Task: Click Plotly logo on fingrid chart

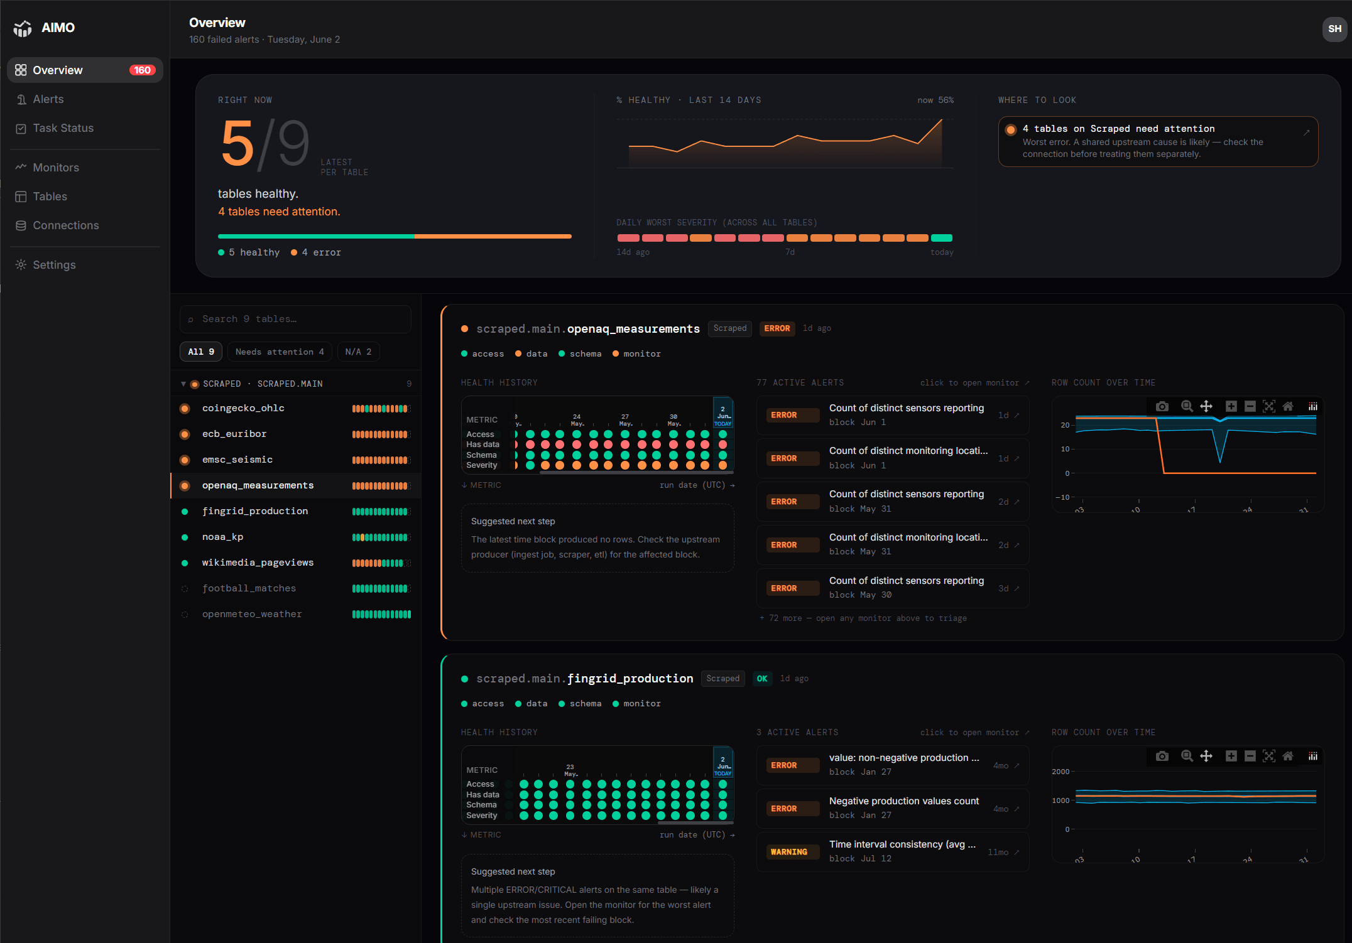Action: tap(1313, 756)
